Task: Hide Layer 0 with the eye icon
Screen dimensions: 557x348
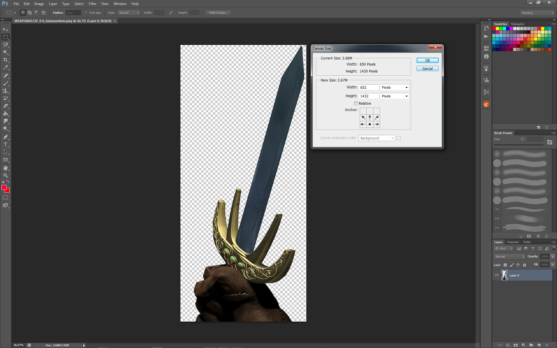Action: [x=497, y=275]
